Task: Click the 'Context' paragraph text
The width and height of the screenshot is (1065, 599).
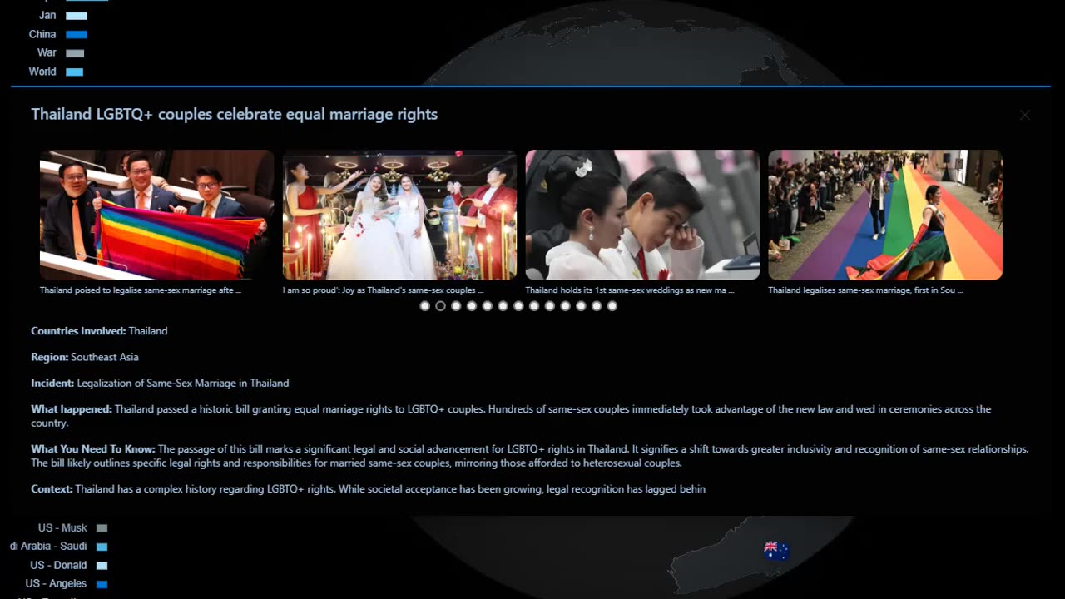Action: tap(368, 488)
